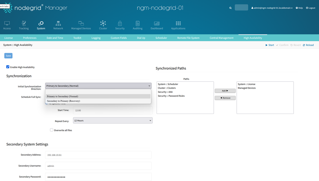This screenshot has height=181, width=319.
Task: Open the Applications grid icon
Action: click(178, 24)
